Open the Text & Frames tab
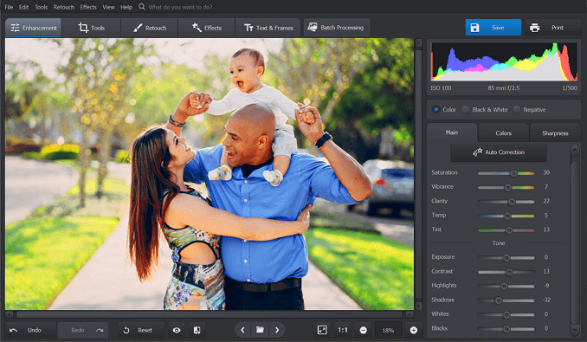This screenshot has width=587, height=342. click(x=268, y=28)
